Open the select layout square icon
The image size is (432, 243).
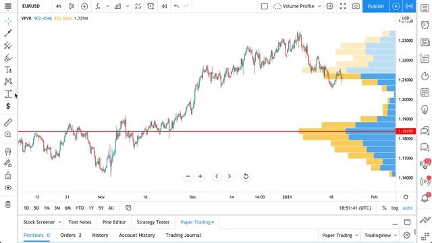(x=265, y=6)
